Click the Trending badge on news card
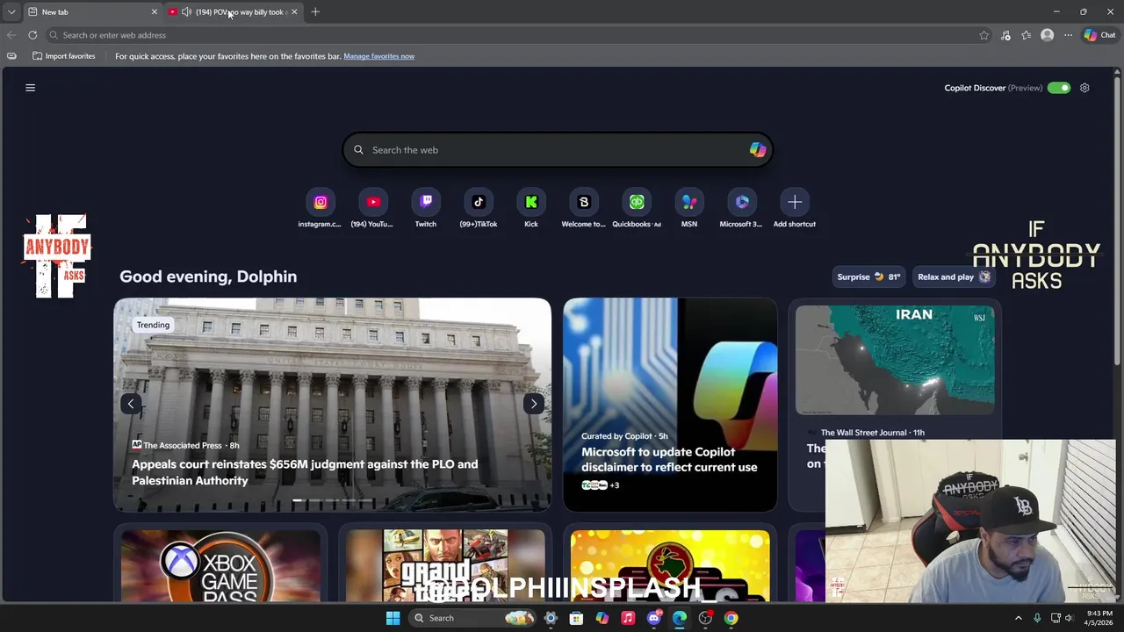1124x632 pixels. (x=153, y=325)
